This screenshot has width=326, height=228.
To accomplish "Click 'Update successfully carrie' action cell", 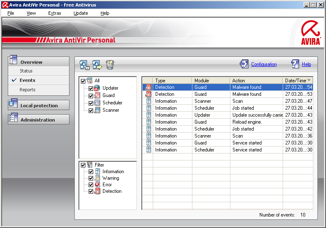I will pos(257,115).
